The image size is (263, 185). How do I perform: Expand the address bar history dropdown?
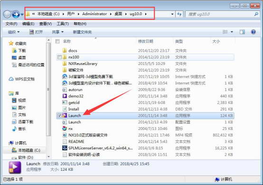click(x=172, y=14)
